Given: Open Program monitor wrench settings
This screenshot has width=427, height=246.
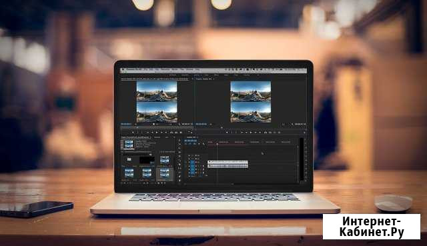Looking at the screenshot, I should 292,124.
